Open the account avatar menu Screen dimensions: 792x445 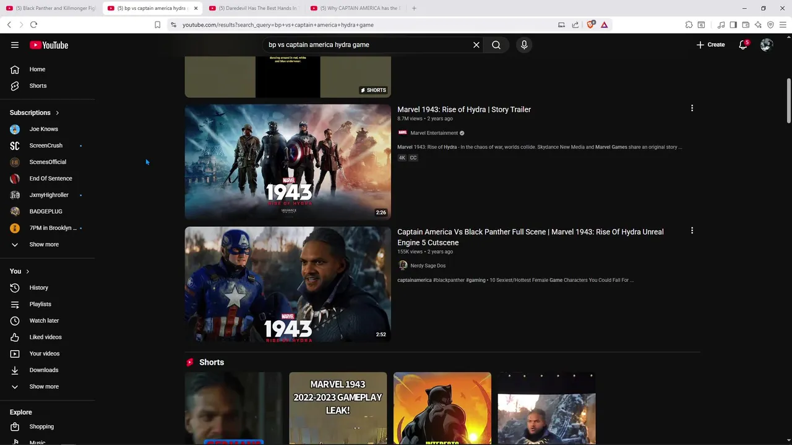click(767, 45)
